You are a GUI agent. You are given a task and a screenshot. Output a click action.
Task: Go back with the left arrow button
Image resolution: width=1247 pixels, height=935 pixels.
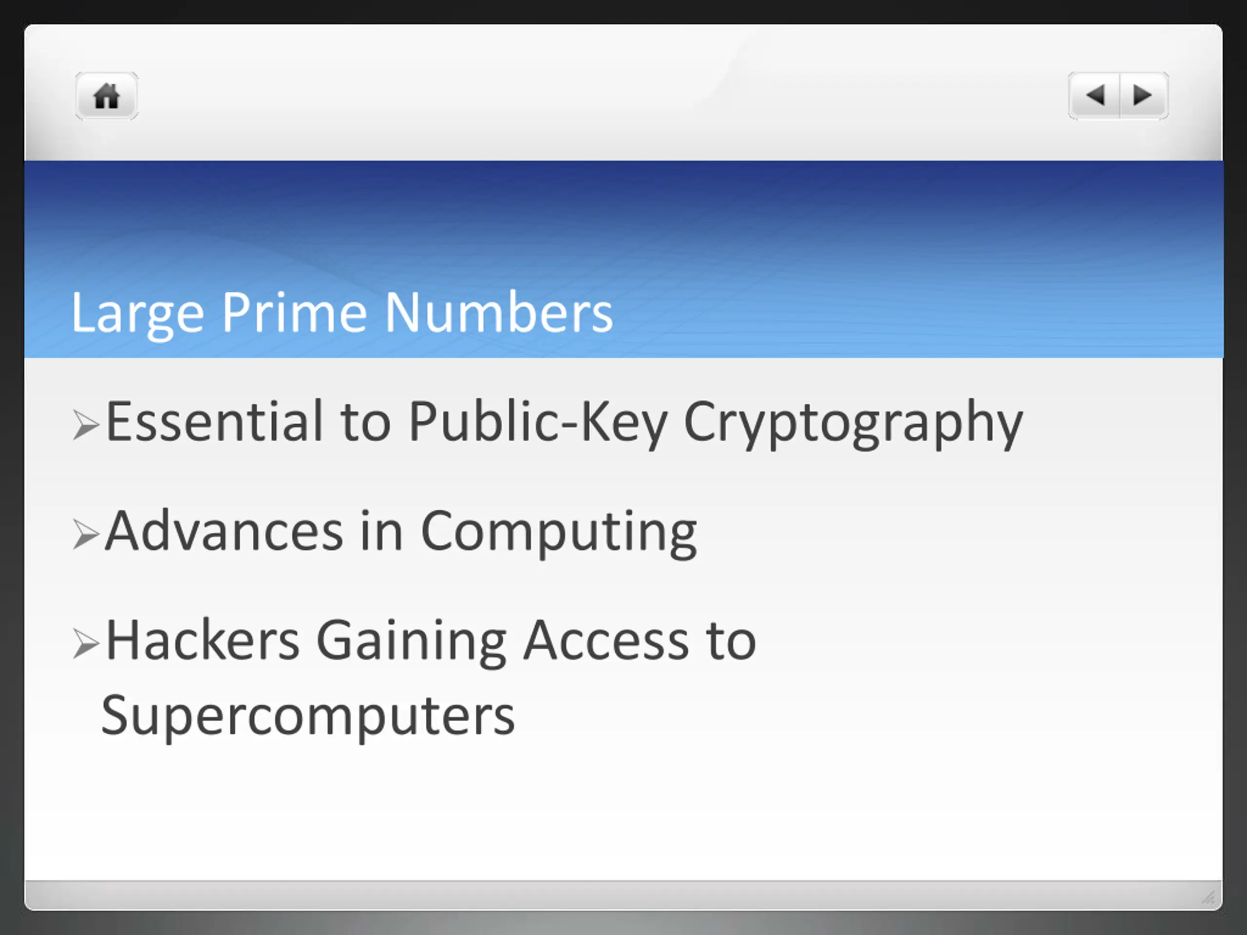click(1094, 96)
